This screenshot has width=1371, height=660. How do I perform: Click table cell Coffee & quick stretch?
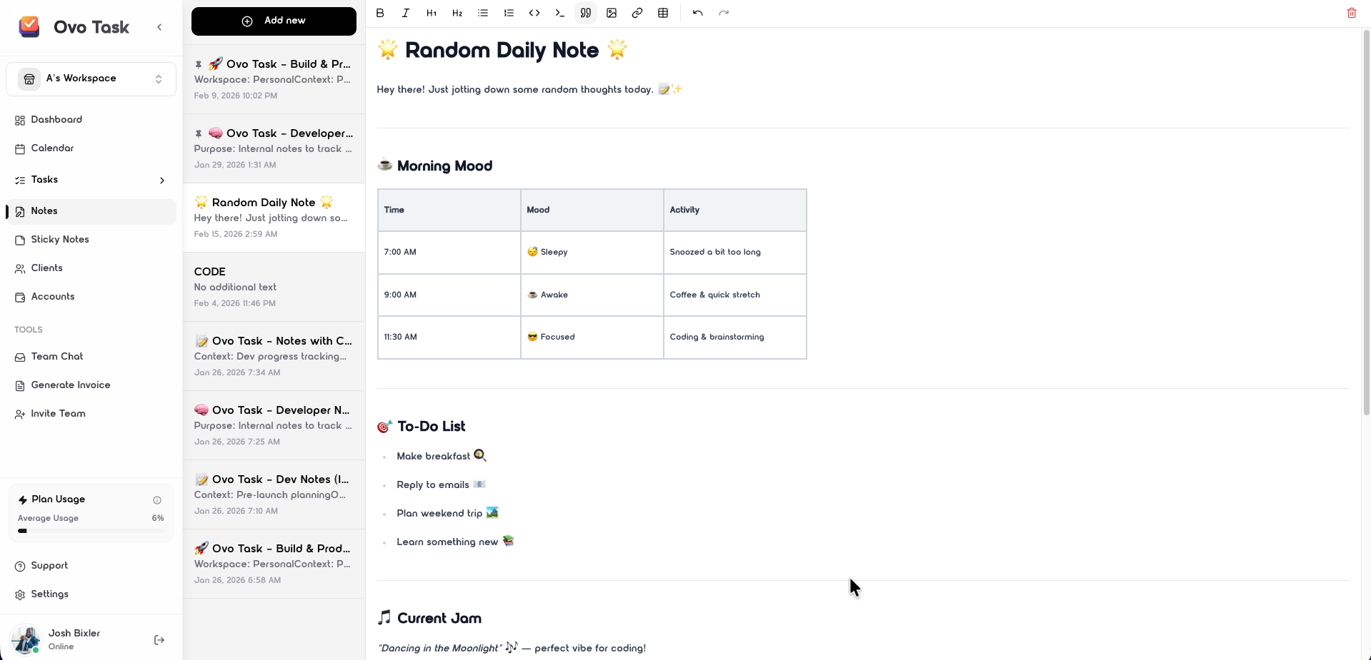(734, 295)
